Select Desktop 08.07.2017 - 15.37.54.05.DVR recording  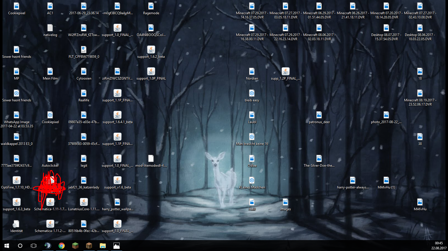click(x=386, y=28)
